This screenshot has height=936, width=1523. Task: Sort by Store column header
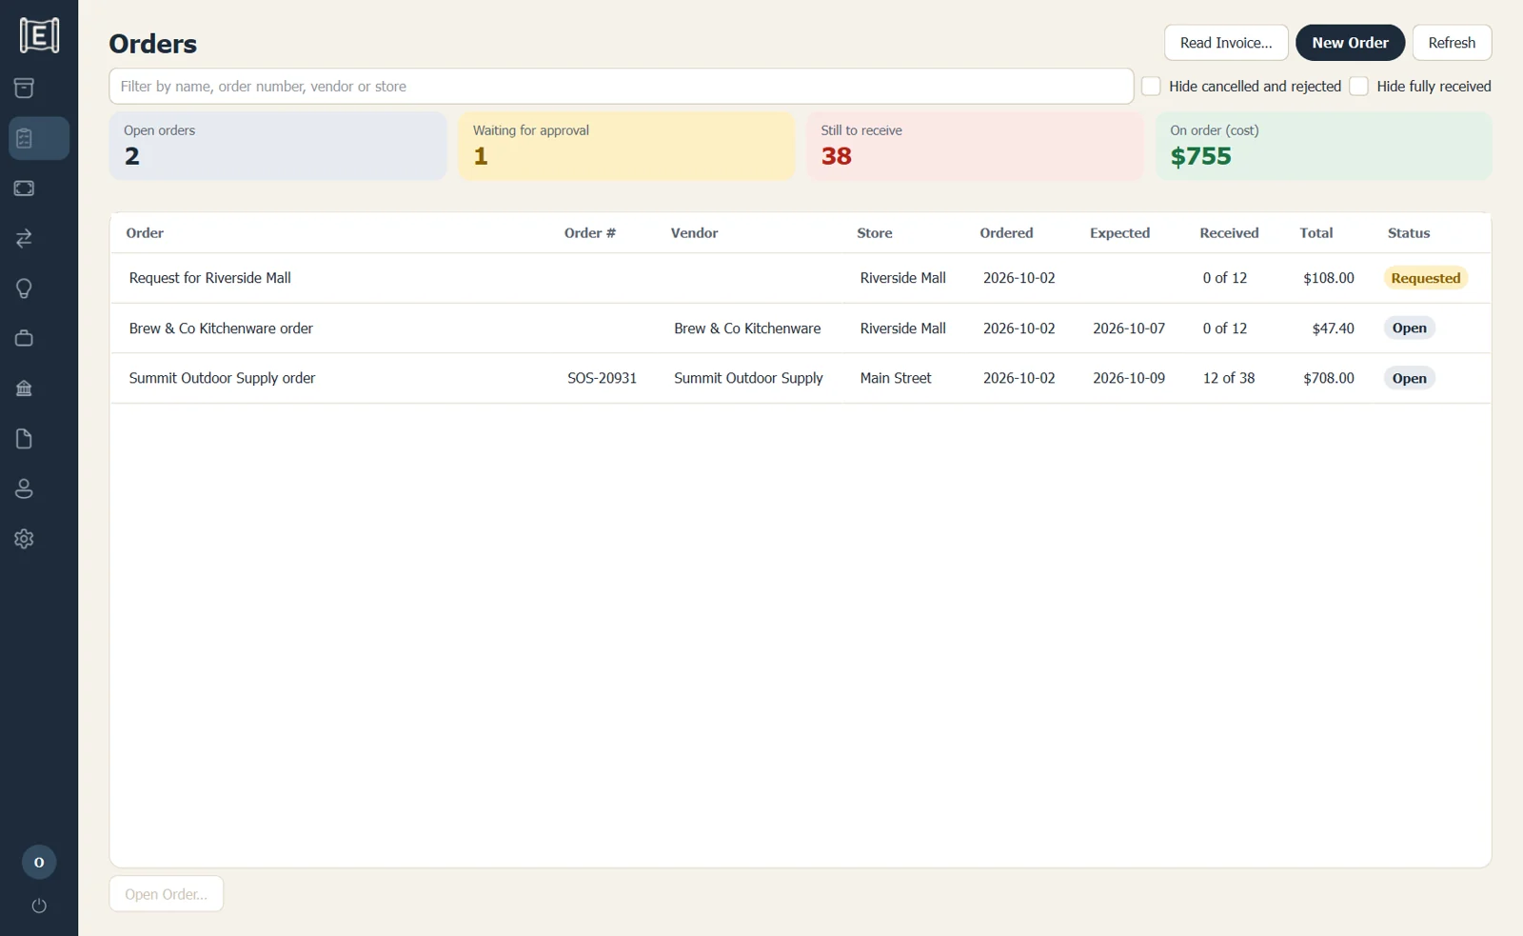coord(875,233)
